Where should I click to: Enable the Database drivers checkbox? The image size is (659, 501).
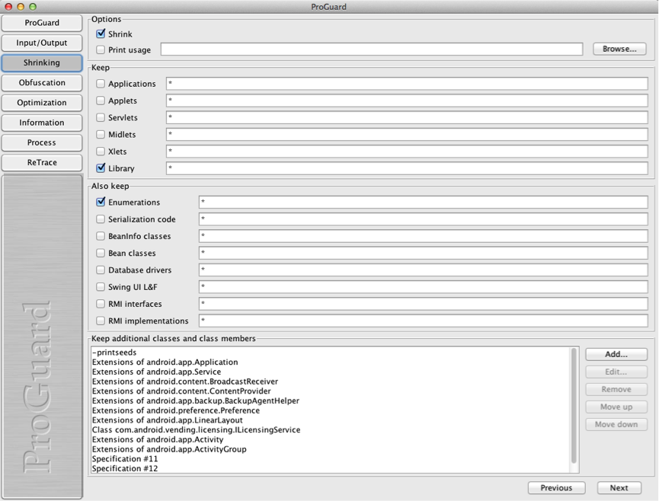[x=101, y=270]
